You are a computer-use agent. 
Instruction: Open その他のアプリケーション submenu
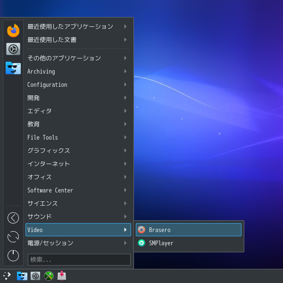(78, 58)
